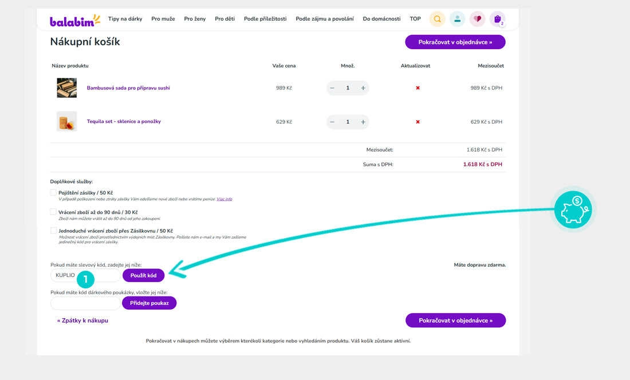Increase quantity of Bambusová sada
630x380 pixels.
[x=363, y=88]
